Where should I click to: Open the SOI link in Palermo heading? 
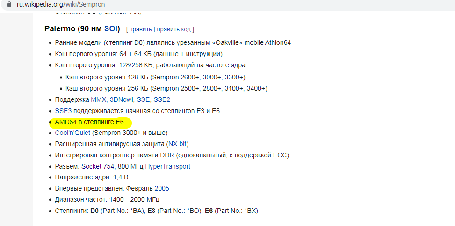click(x=112, y=29)
